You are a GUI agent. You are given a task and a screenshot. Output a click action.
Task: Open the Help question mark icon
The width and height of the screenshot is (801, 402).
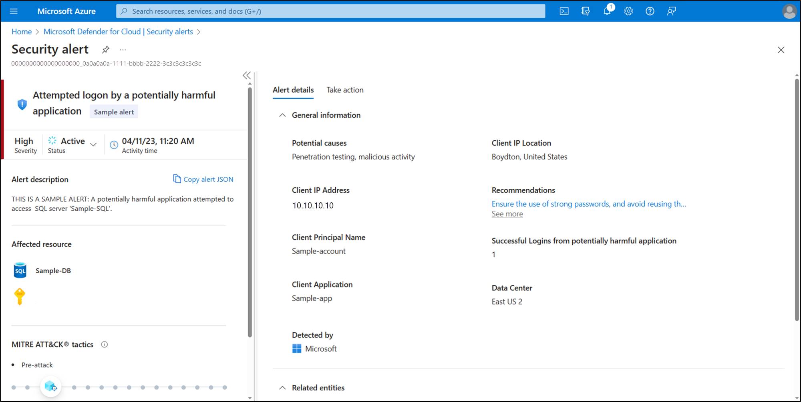pos(650,11)
